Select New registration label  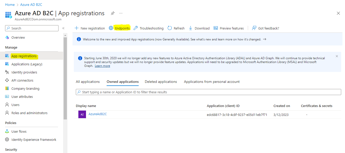click(x=93, y=28)
